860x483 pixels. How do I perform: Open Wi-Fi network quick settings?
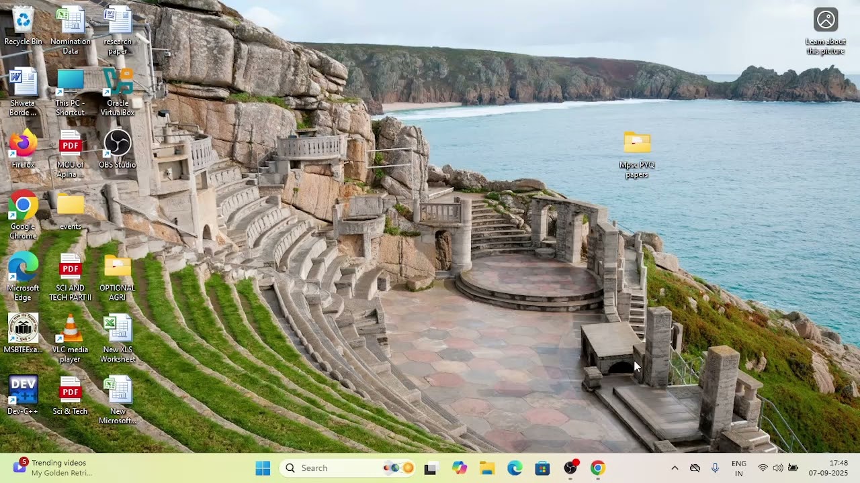point(763,468)
